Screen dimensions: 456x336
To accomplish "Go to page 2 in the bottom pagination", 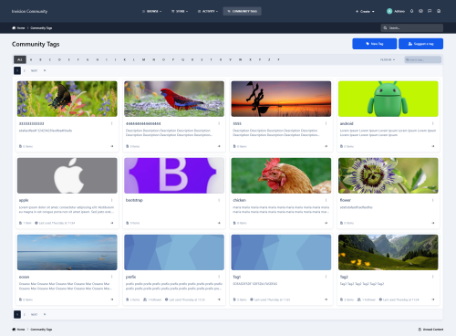I will point(25,314).
